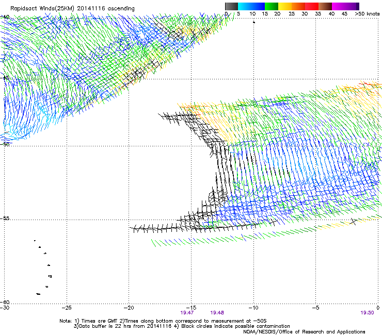Click the note line 'Times are GMT'

99,321
